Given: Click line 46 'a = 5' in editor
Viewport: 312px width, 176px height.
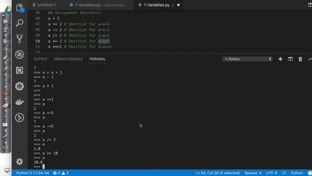Looking at the screenshot, I should 54,19.
